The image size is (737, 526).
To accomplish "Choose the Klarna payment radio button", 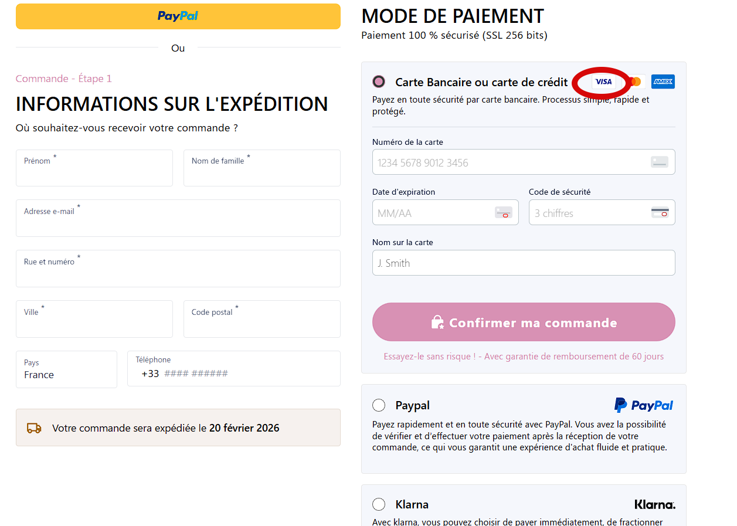I will point(379,504).
